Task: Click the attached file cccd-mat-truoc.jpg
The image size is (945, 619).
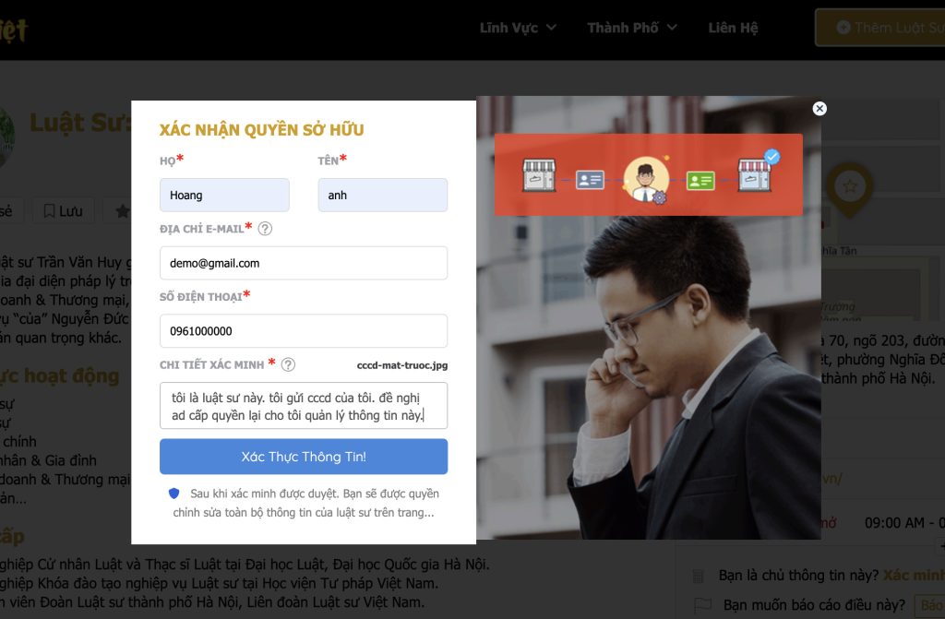Action: (401, 365)
